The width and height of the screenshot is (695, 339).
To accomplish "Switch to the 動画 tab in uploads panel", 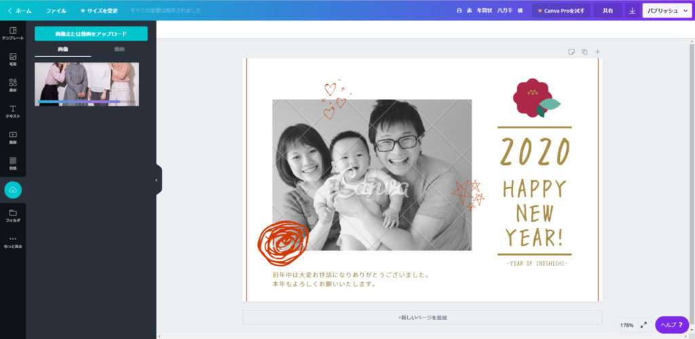I will 119,49.
